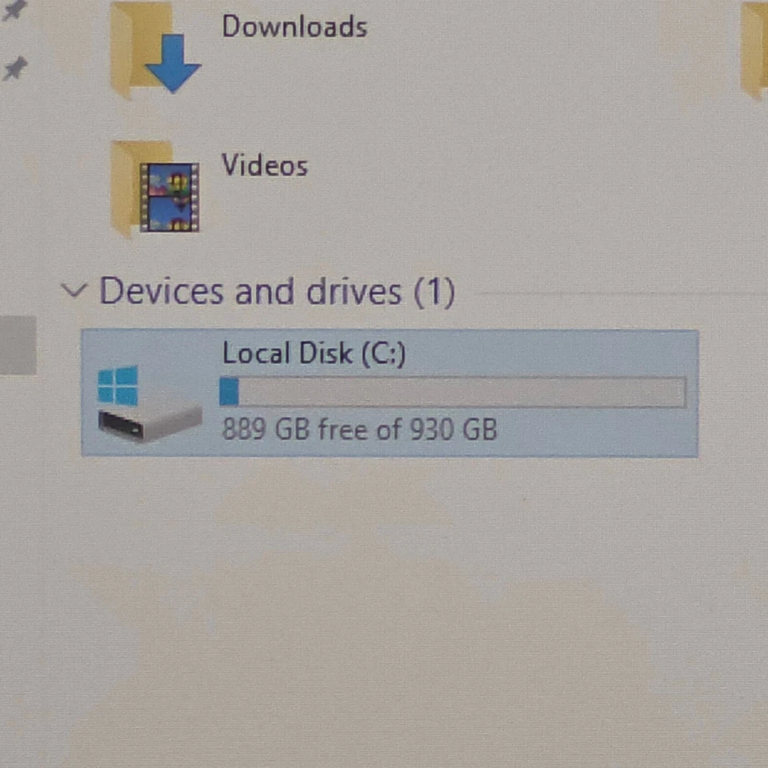This screenshot has width=768, height=768.
Task: Click the lower pin icon in the sidebar
Action: (14, 69)
